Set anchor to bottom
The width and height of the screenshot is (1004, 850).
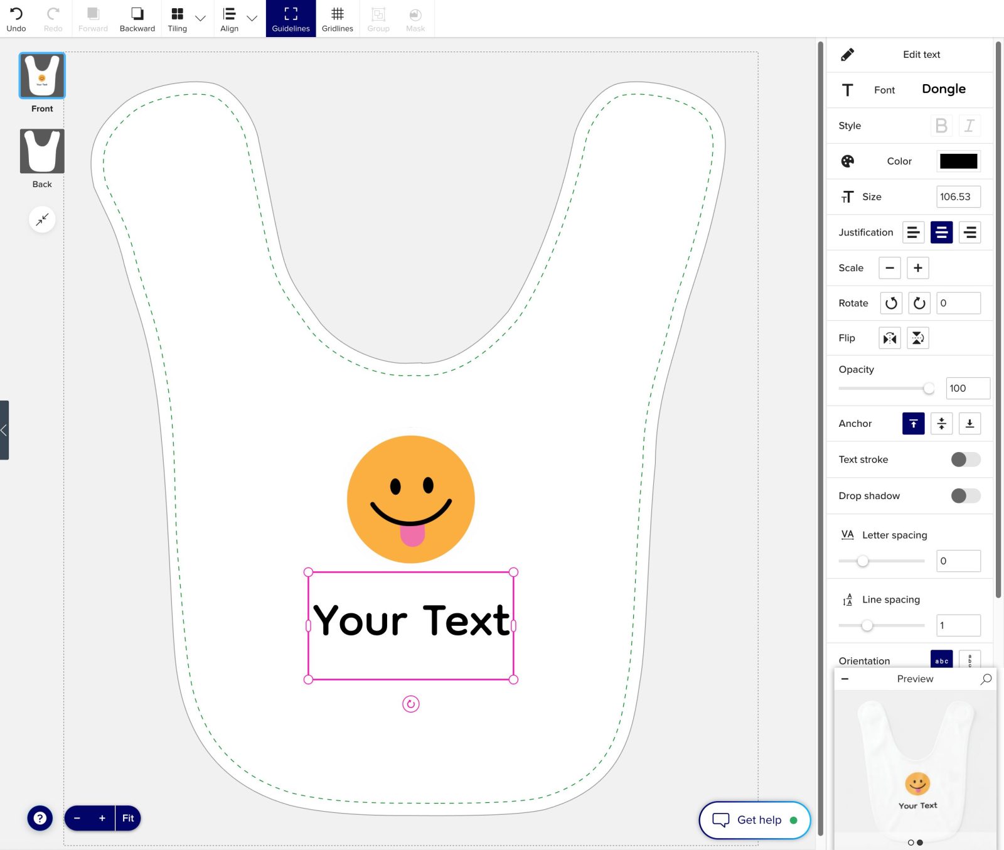point(969,424)
